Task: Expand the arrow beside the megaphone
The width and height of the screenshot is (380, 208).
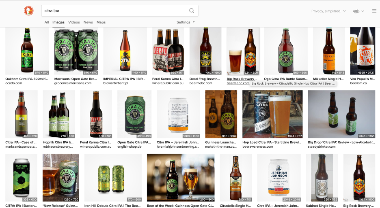Action: [363, 11]
